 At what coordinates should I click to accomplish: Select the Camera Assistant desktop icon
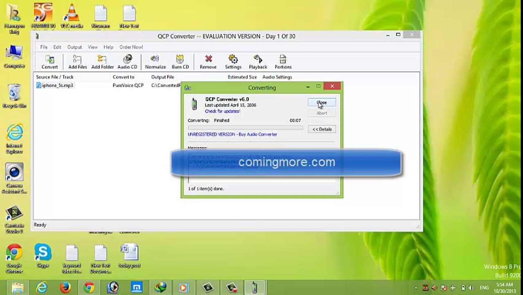click(x=14, y=178)
